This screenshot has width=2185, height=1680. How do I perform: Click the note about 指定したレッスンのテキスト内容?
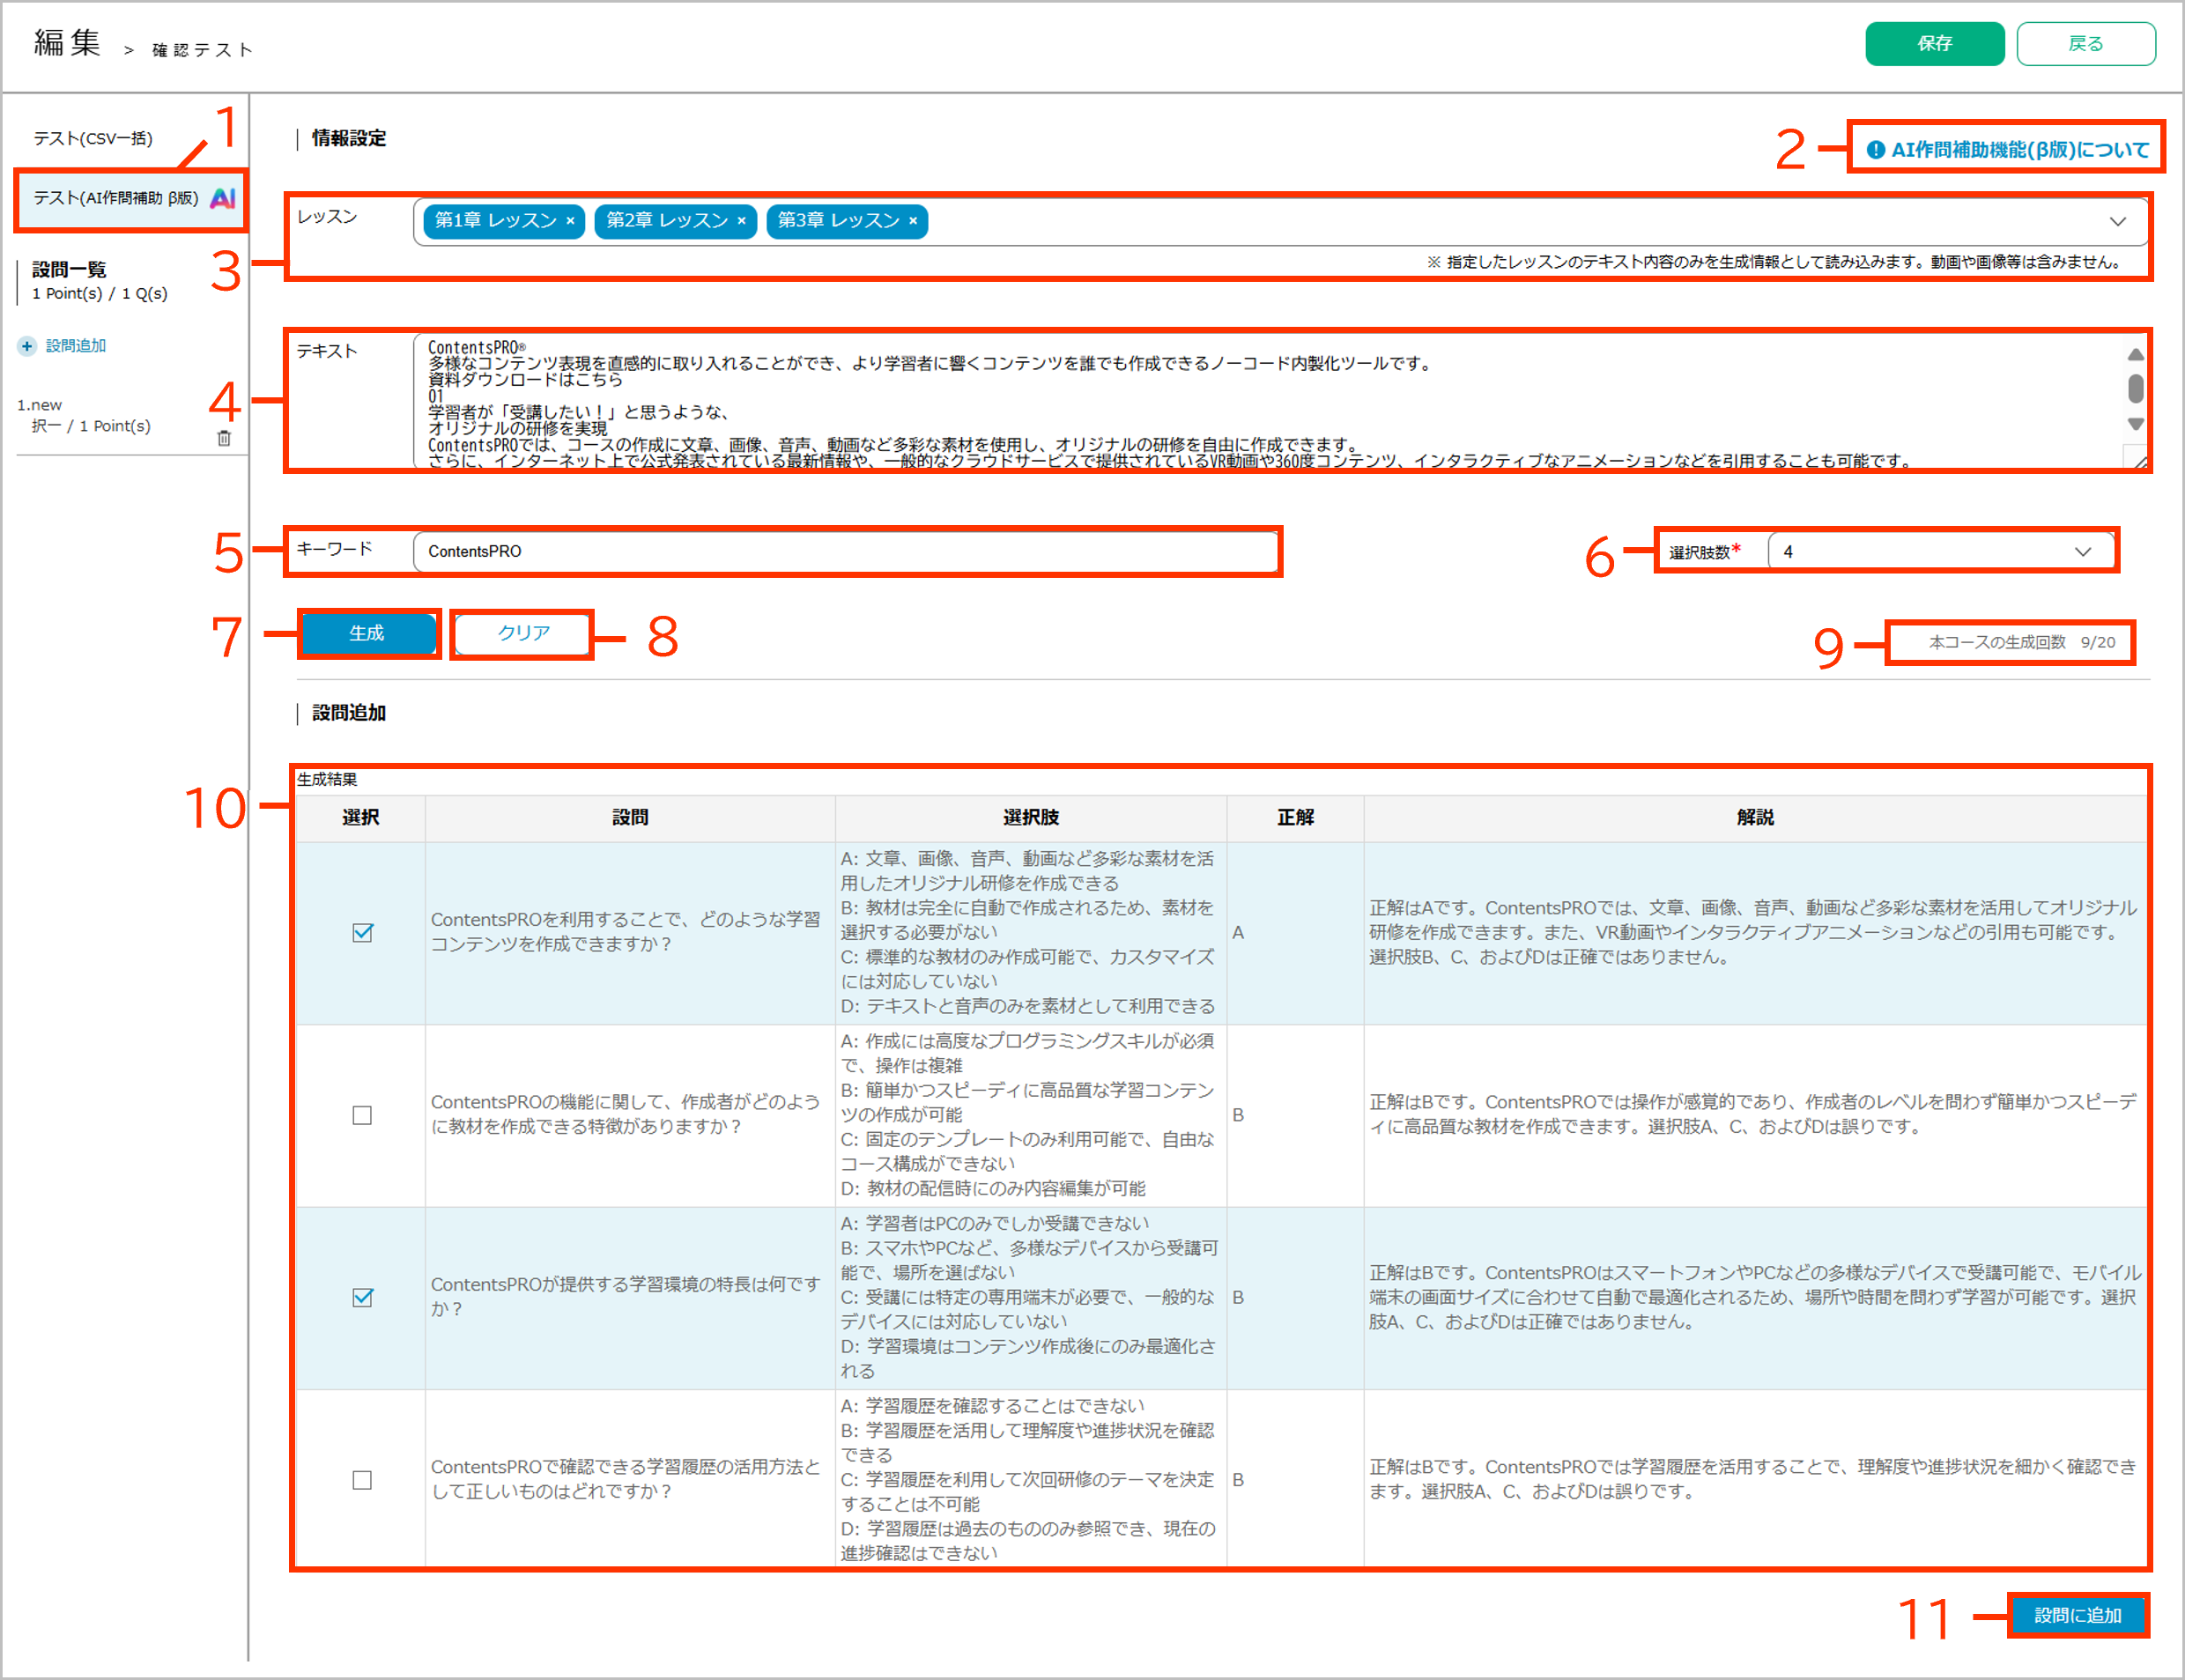click(1774, 262)
